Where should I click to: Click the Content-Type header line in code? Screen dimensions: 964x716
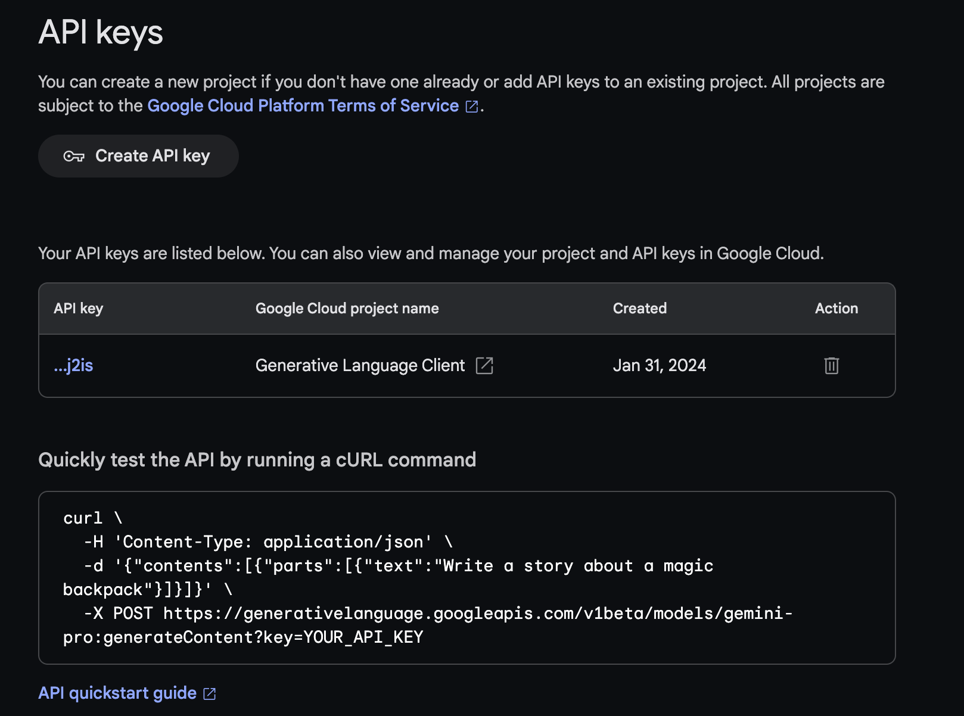(268, 542)
